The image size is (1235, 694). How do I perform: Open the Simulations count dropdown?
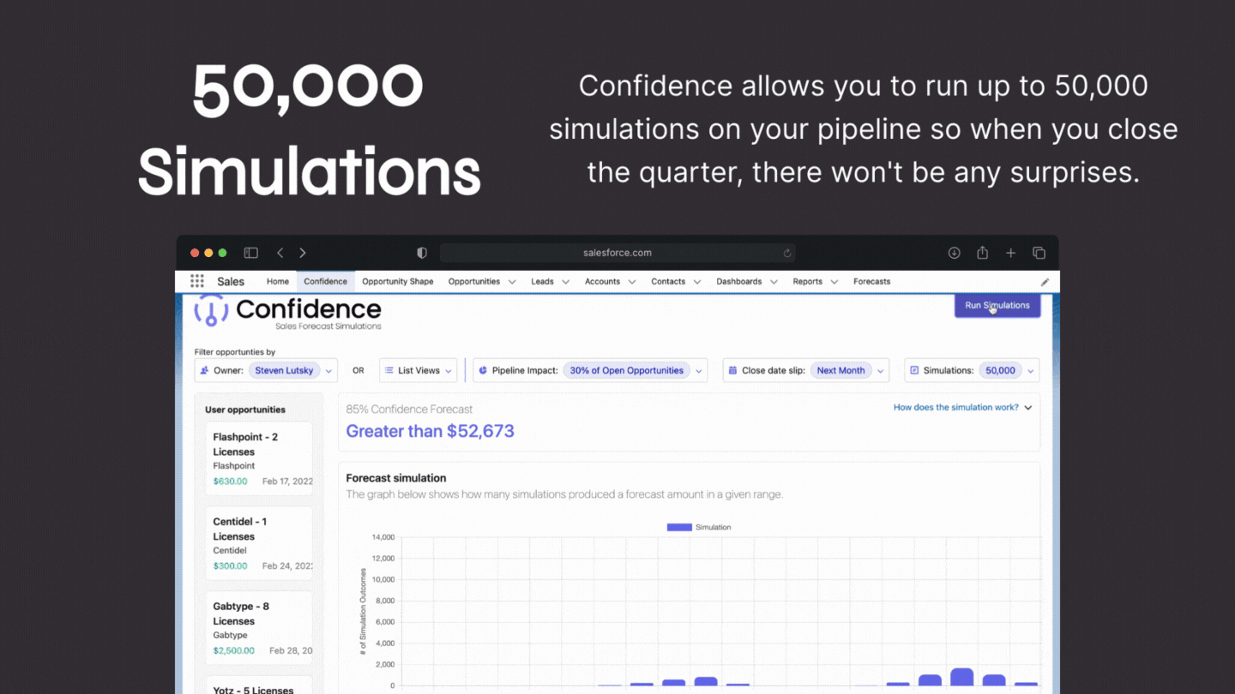point(1030,371)
